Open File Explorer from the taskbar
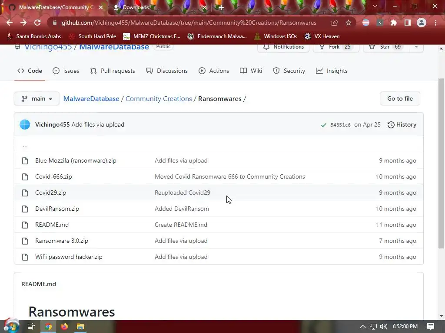 [80, 326]
